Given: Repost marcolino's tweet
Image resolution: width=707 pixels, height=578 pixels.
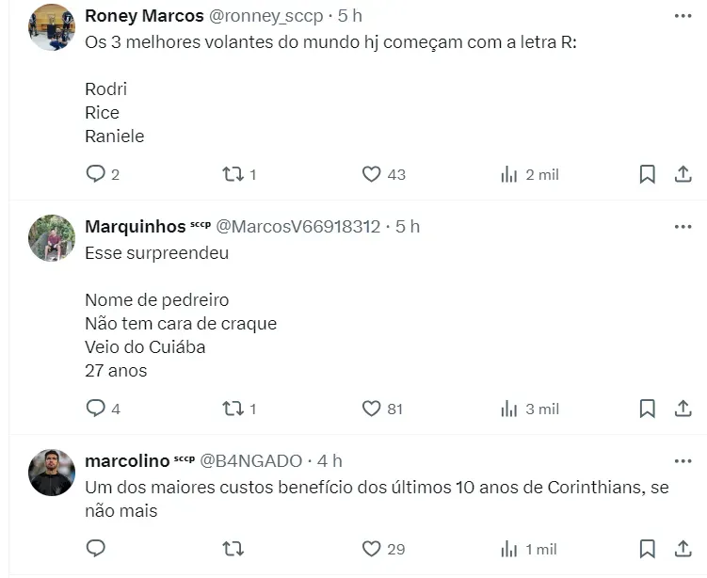Looking at the screenshot, I should click(x=233, y=549).
